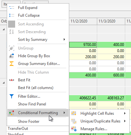Open Conditional Formatting menu entry

(x=38, y=113)
